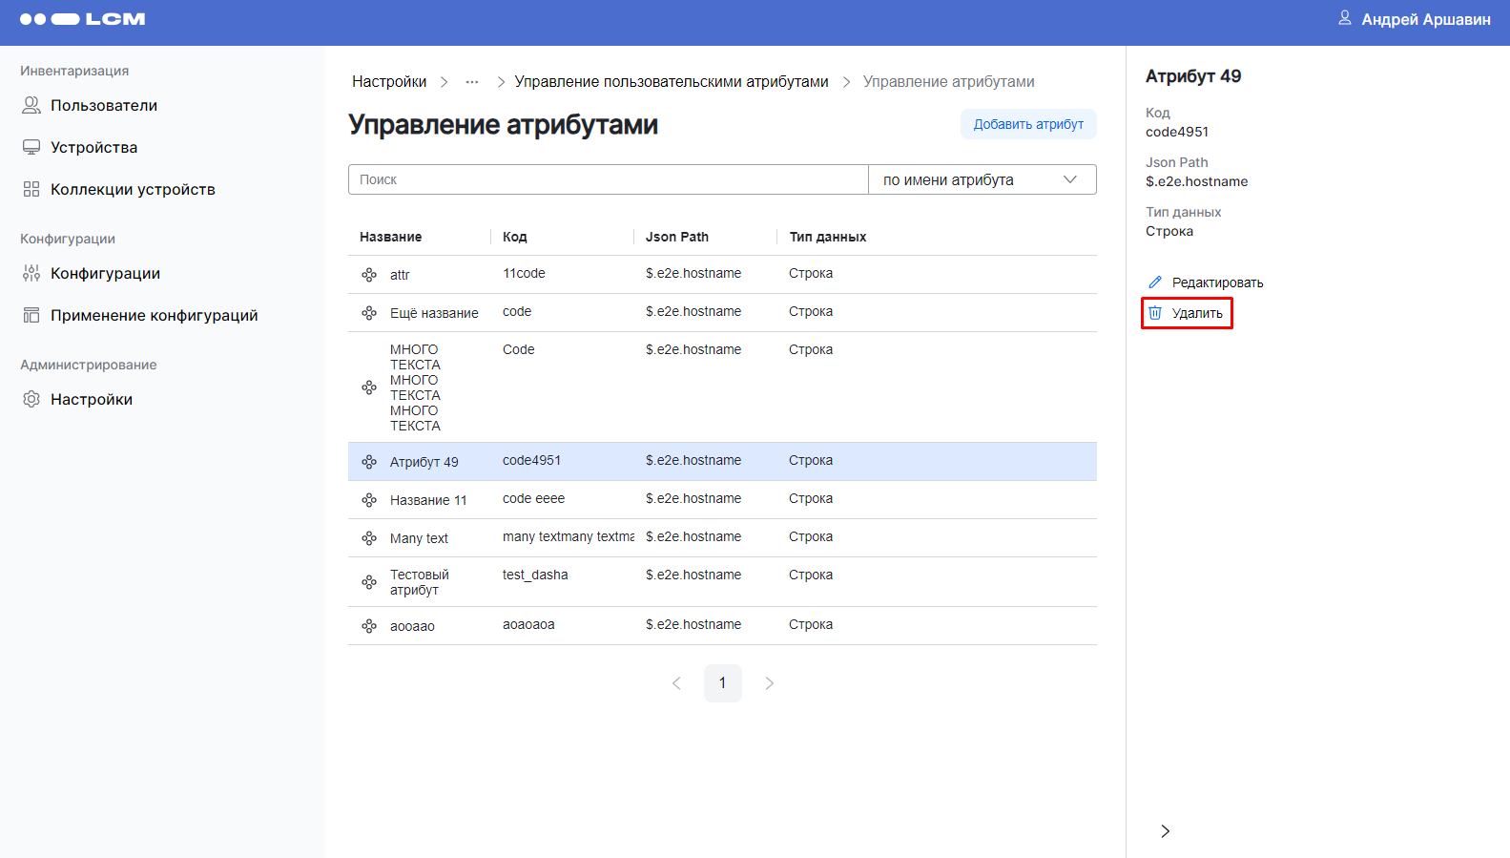Screen dimensions: 1510x858
Task: Expand the breadcrumb ellipsis item
Action: 472,82
